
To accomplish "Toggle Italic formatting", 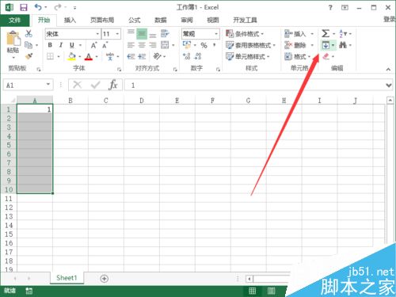I will coord(61,45).
